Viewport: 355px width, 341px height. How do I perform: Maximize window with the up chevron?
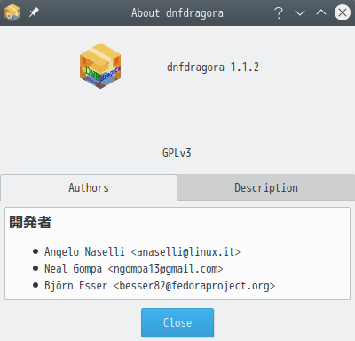pyautogui.click(x=321, y=12)
